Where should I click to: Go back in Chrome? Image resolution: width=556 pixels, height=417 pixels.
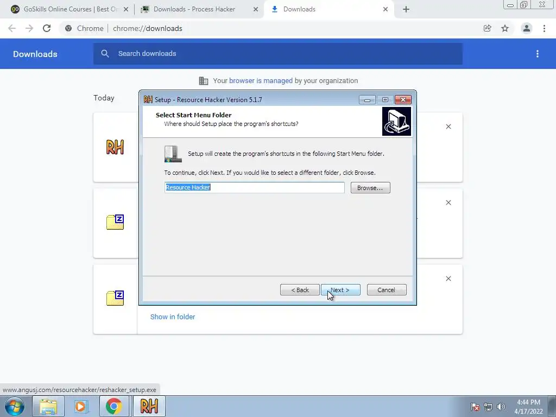pos(12,28)
